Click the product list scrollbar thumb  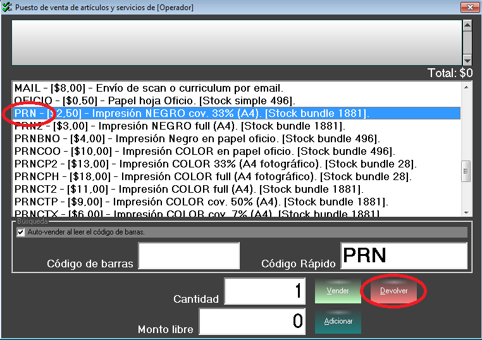pyautogui.click(x=466, y=171)
